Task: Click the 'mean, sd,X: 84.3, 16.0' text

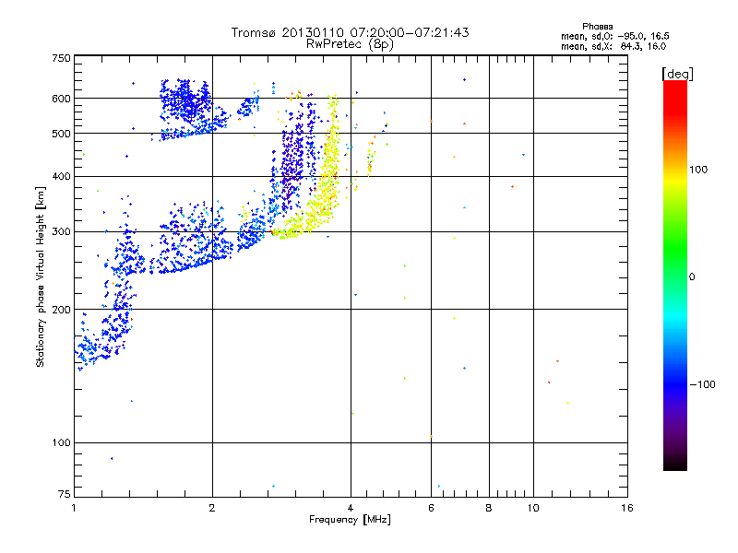Action: 613,46
